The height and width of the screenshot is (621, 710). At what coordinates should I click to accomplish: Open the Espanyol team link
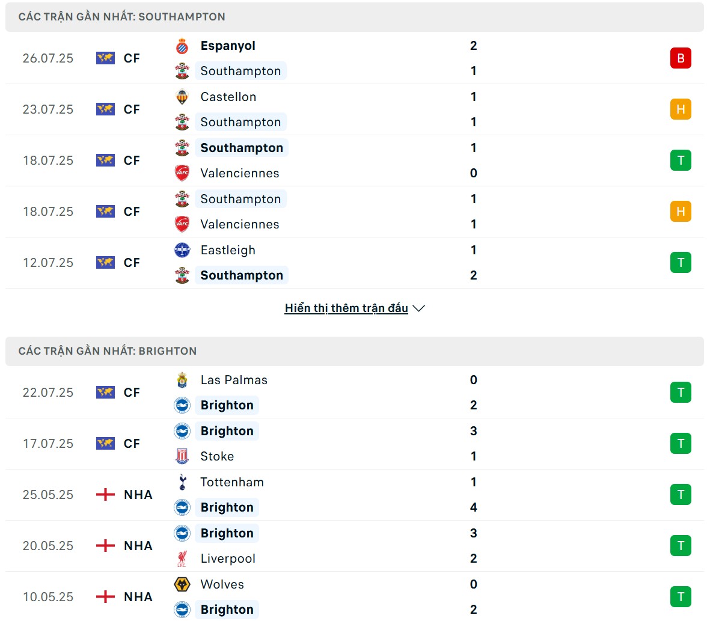tap(228, 46)
